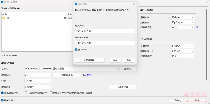The image size is (210, 104).
Task: Open the 压缩级别 0-仅储存 dropdown
Action: click(38, 87)
